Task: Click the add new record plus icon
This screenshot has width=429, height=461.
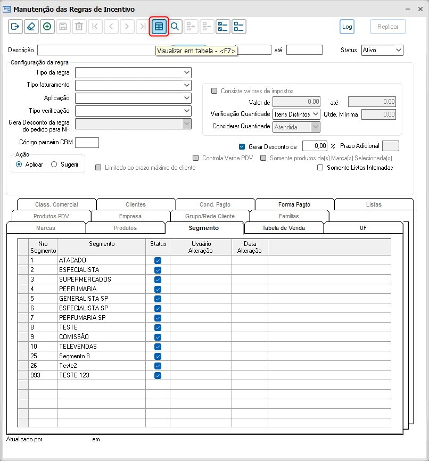Action: (x=47, y=27)
